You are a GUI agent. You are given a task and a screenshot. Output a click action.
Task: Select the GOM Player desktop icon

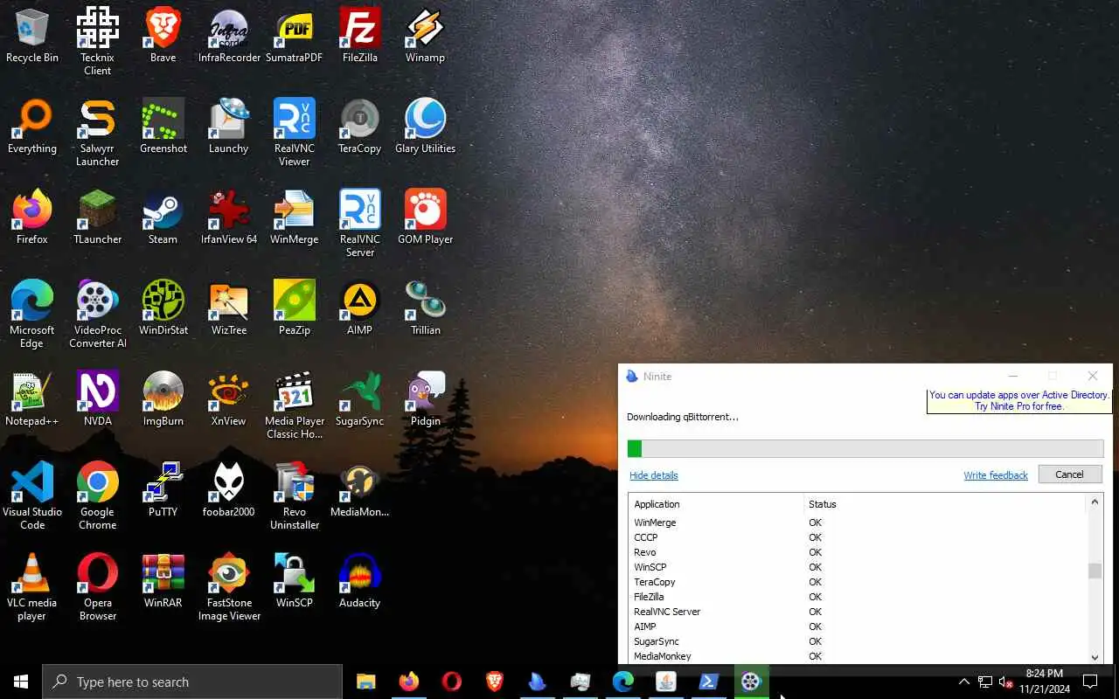point(426,218)
